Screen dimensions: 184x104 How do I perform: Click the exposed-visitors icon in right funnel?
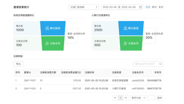[125, 28]
